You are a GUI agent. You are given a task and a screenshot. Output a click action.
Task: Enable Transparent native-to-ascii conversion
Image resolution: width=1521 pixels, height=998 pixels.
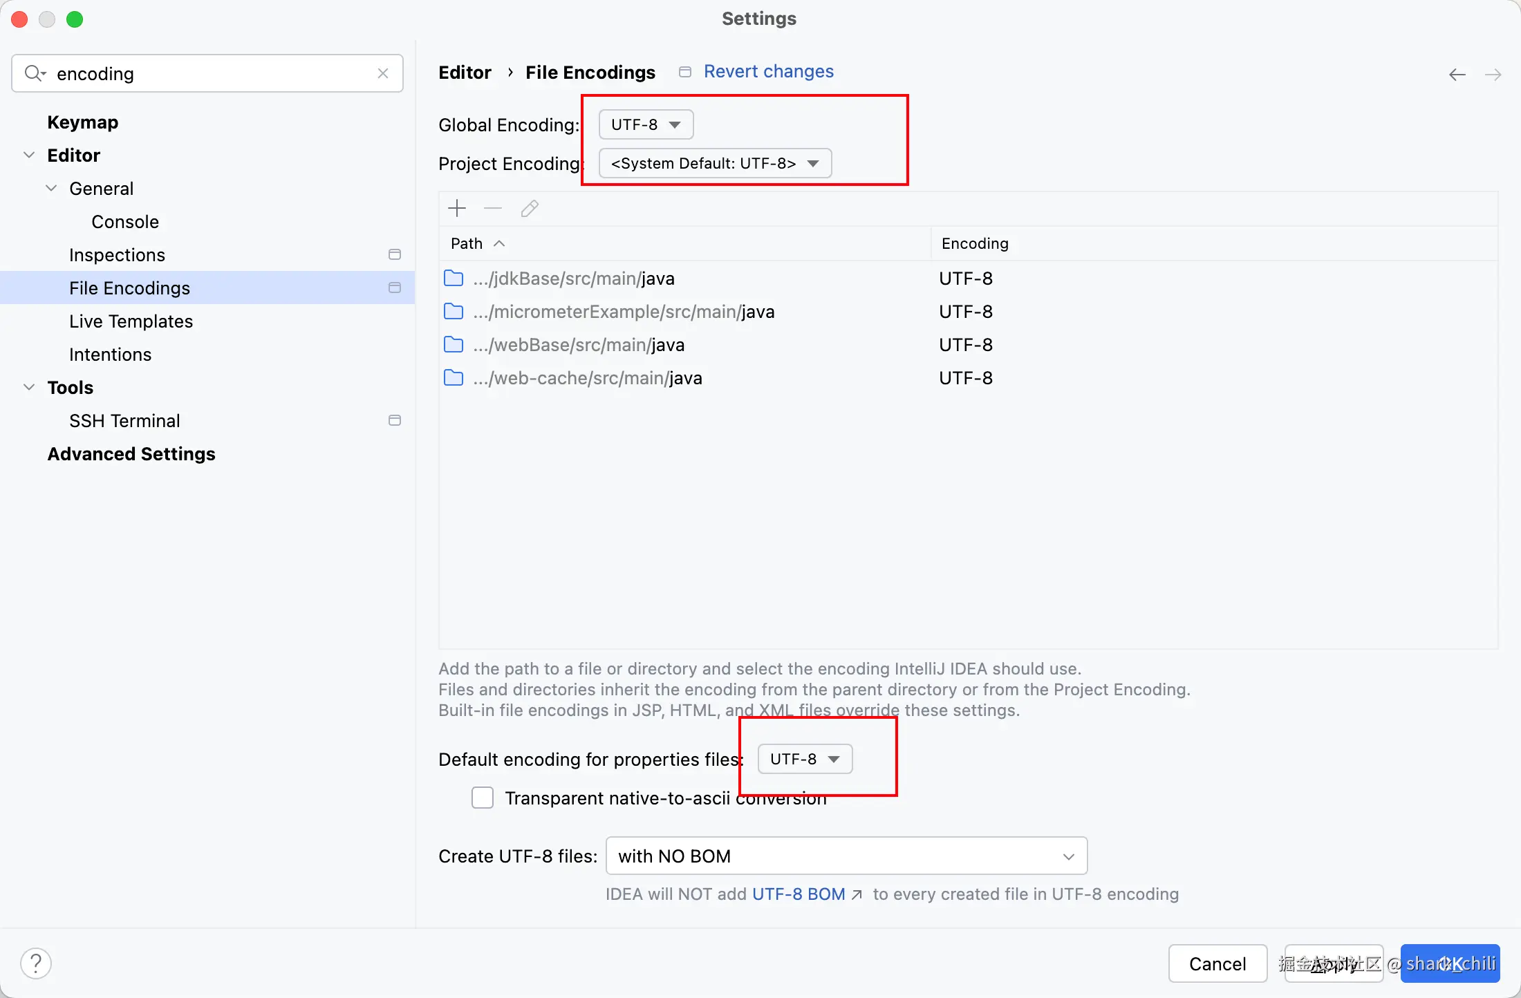click(483, 798)
